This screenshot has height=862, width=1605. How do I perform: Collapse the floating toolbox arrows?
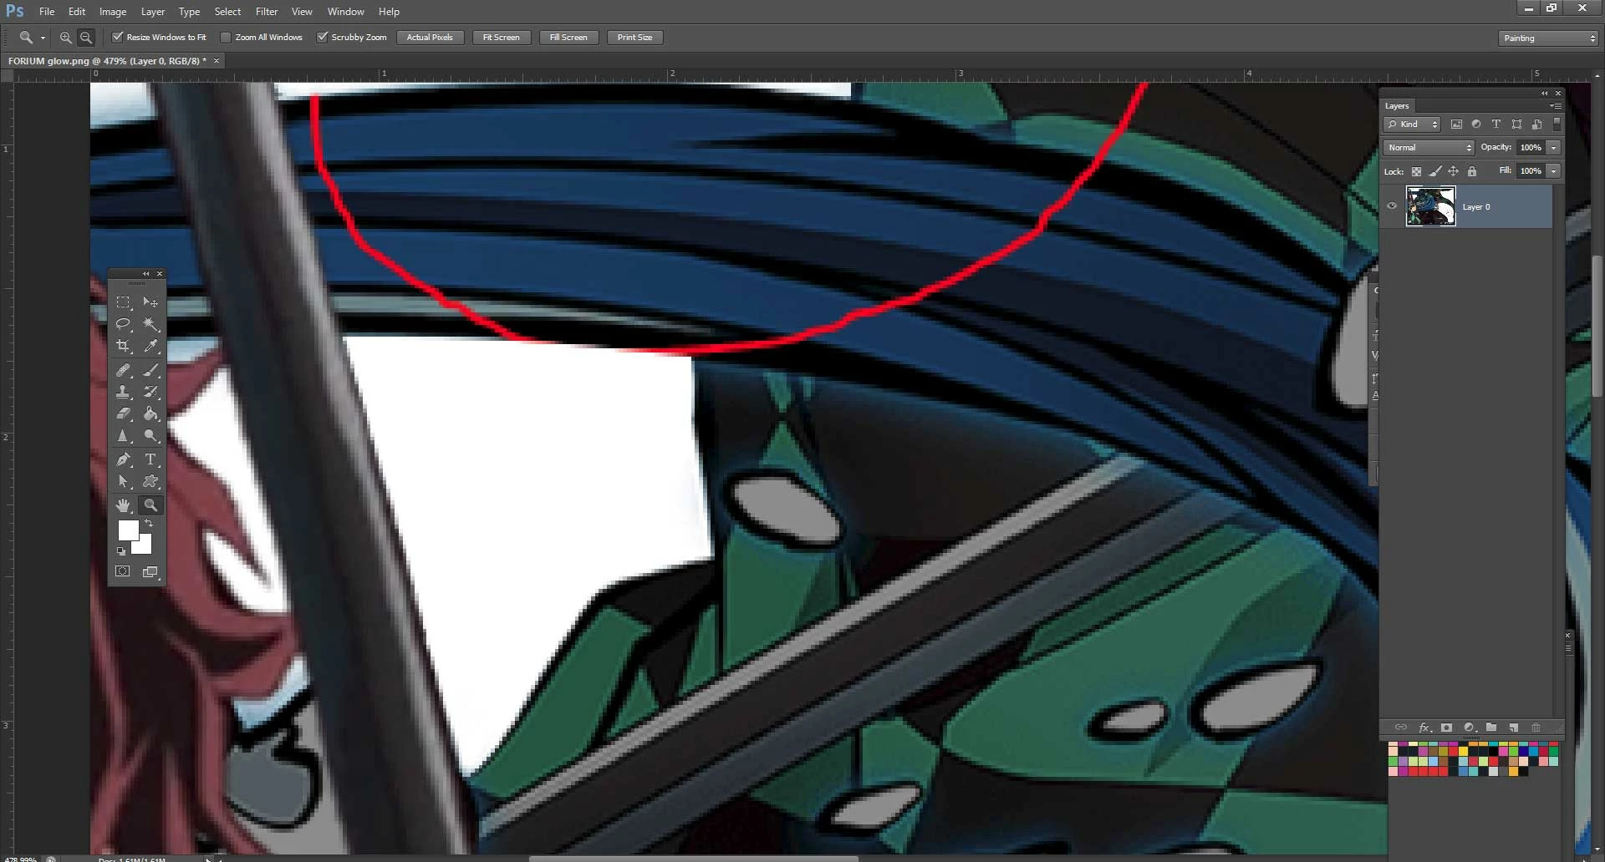point(145,274)
